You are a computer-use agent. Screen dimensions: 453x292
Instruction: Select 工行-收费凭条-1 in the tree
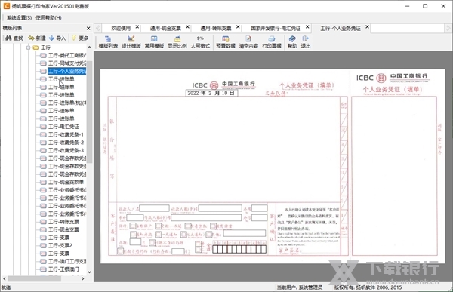[66, 134]
